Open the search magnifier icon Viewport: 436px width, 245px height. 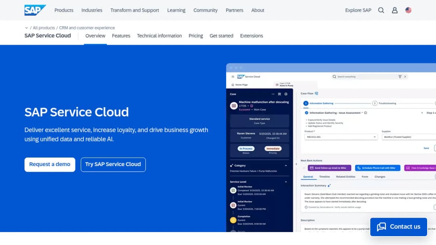(381, 10)
